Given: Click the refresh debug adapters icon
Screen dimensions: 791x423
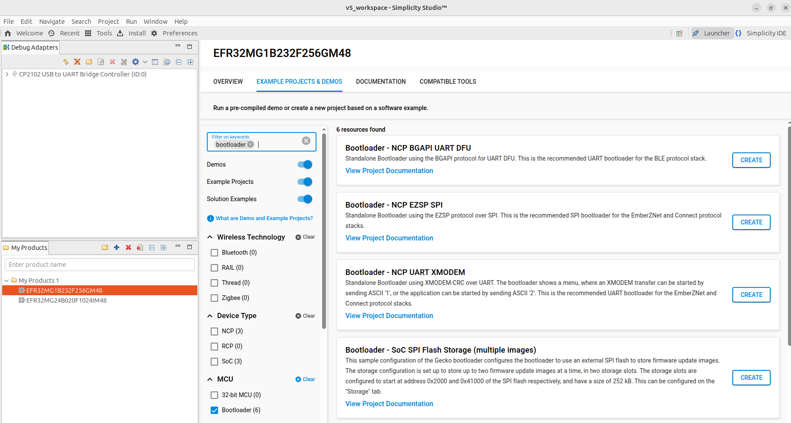Looking at the screenshot, I should [x=66, y=62].
